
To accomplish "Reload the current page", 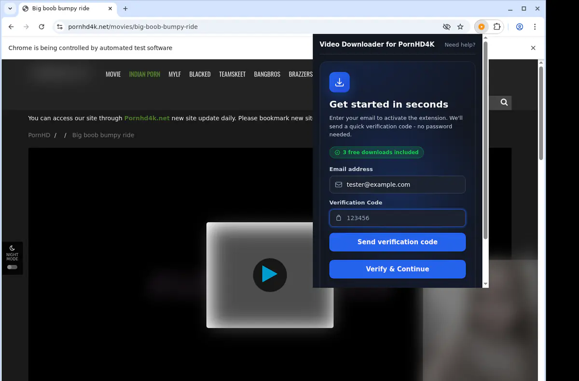I will click(41, 27).
